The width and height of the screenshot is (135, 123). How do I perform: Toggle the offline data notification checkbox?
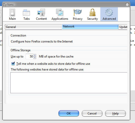click(13, 63)
